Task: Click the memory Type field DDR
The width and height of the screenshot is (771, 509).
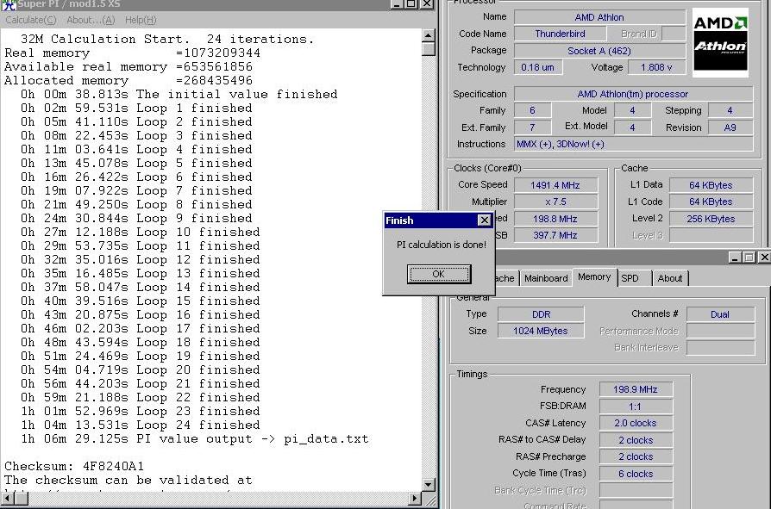Action: (541, 314)
